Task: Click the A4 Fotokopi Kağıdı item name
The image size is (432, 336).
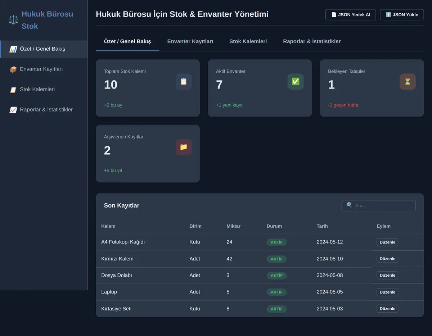Action: [123, 242]
